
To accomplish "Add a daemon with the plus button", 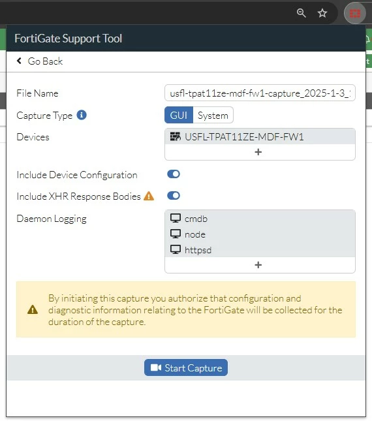I will tap(258, 265).
